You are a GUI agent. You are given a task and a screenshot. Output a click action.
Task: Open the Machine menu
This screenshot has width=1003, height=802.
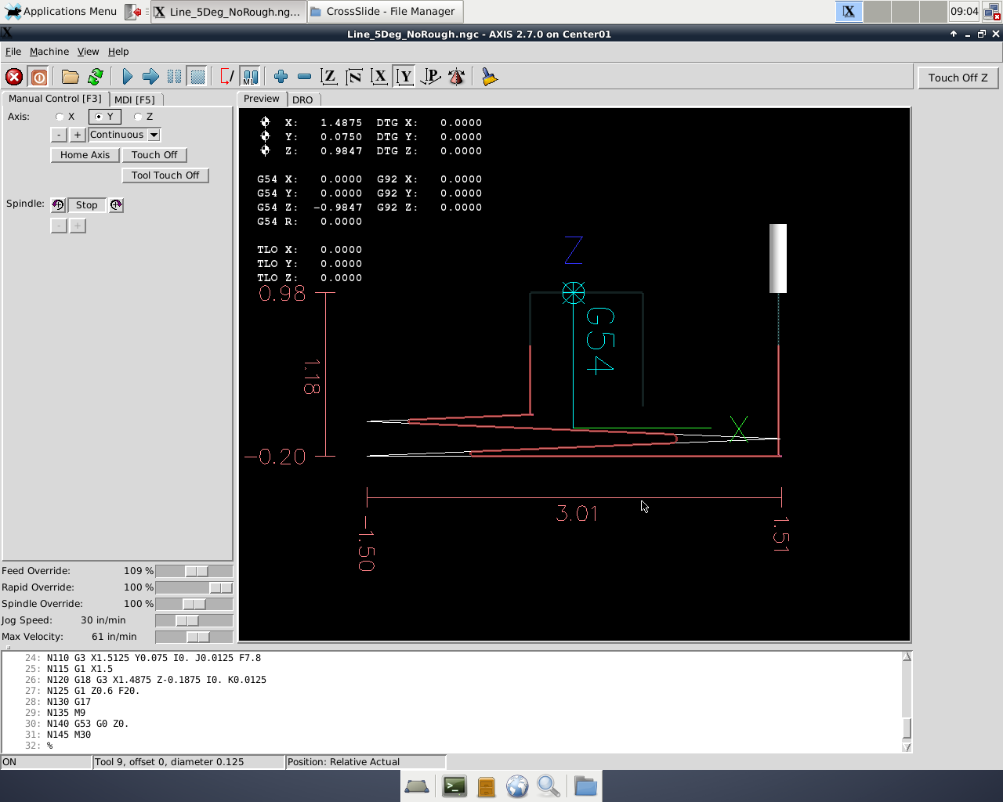[49, 51]
